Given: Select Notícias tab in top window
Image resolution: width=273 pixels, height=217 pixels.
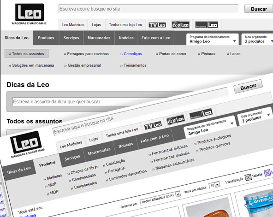Looking at the screenshot, I should 126,38.
